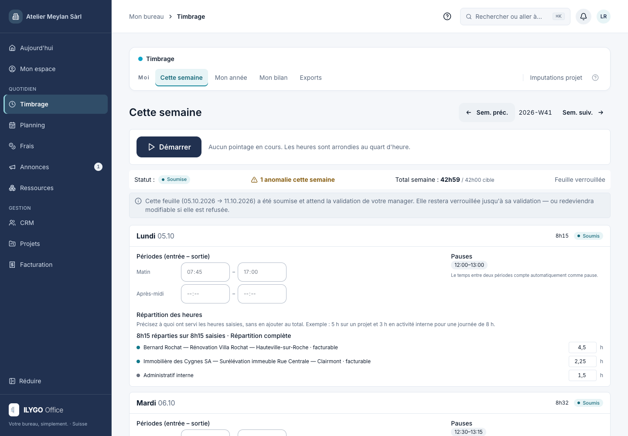Go to previous week with Sem. préc.

click(487, 112)
